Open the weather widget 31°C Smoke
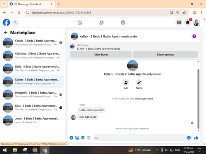This screenshot has height=154, width=206. click(x=140, y=150)
